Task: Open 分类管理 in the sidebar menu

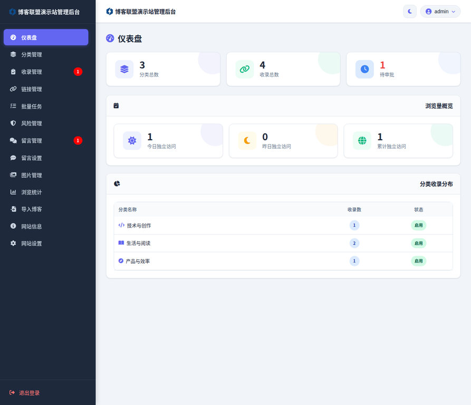Action: pyautogui.click(x=46, y=54)
